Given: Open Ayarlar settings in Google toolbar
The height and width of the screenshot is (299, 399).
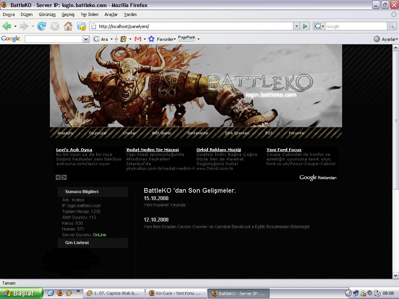Looking at the screenshot, I should (x=385, y=39).
